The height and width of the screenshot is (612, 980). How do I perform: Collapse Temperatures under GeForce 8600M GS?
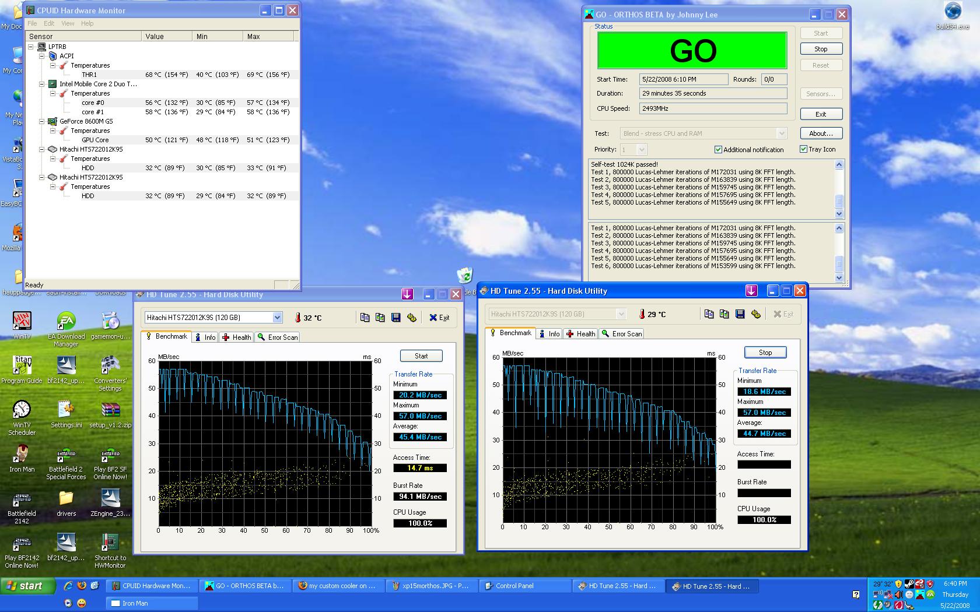(53, 131)
